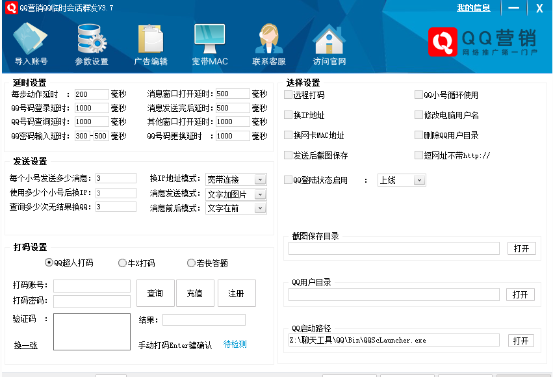Click the 每步动作延时 input field
Image resolution: width=553 pixels, height=392 pixels.
(x=92, y=94)
